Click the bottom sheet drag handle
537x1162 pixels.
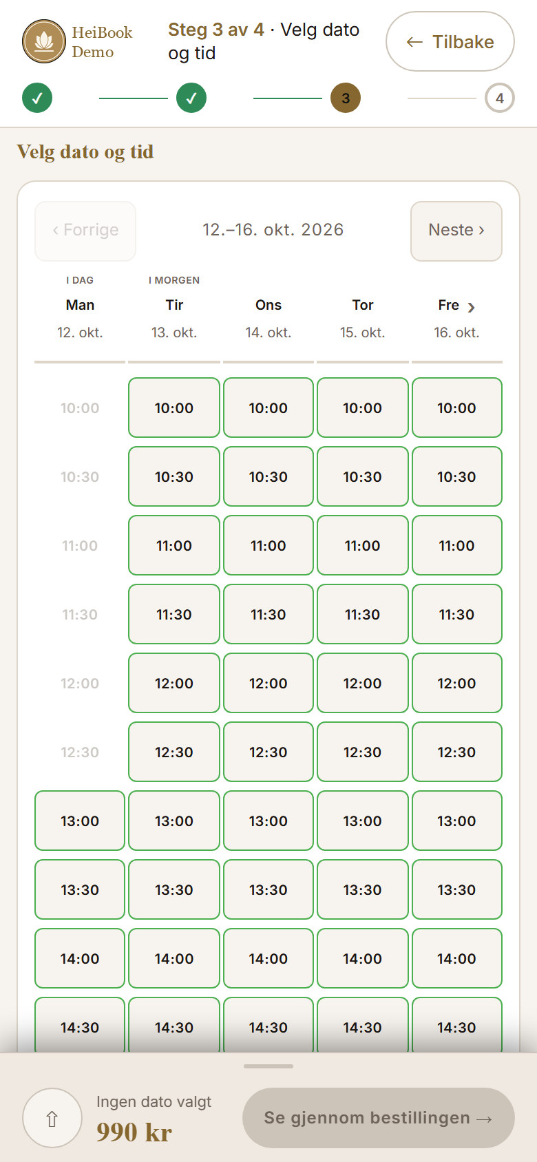click(268, 1066)
